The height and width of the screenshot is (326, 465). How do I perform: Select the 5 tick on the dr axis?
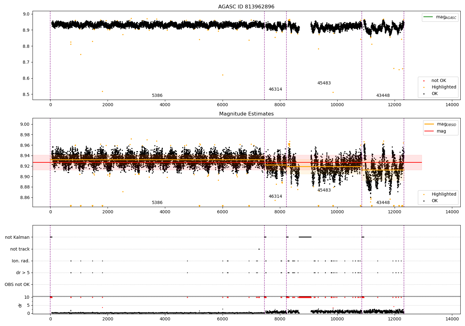pos(29,306)
